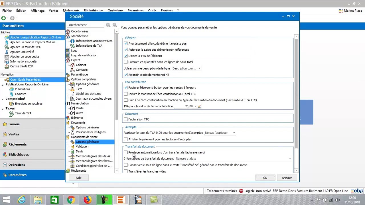Tick the Pointage automatique checkbox
Screen dimensions: 365x205
[126, 152]
